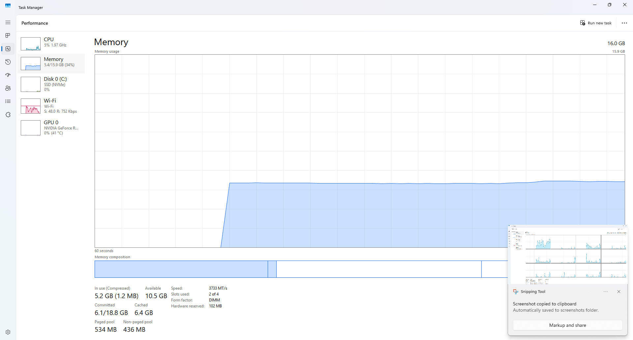Open the hamburger navigation menu
Screen dimensions: 633x340
click(8, 22)
